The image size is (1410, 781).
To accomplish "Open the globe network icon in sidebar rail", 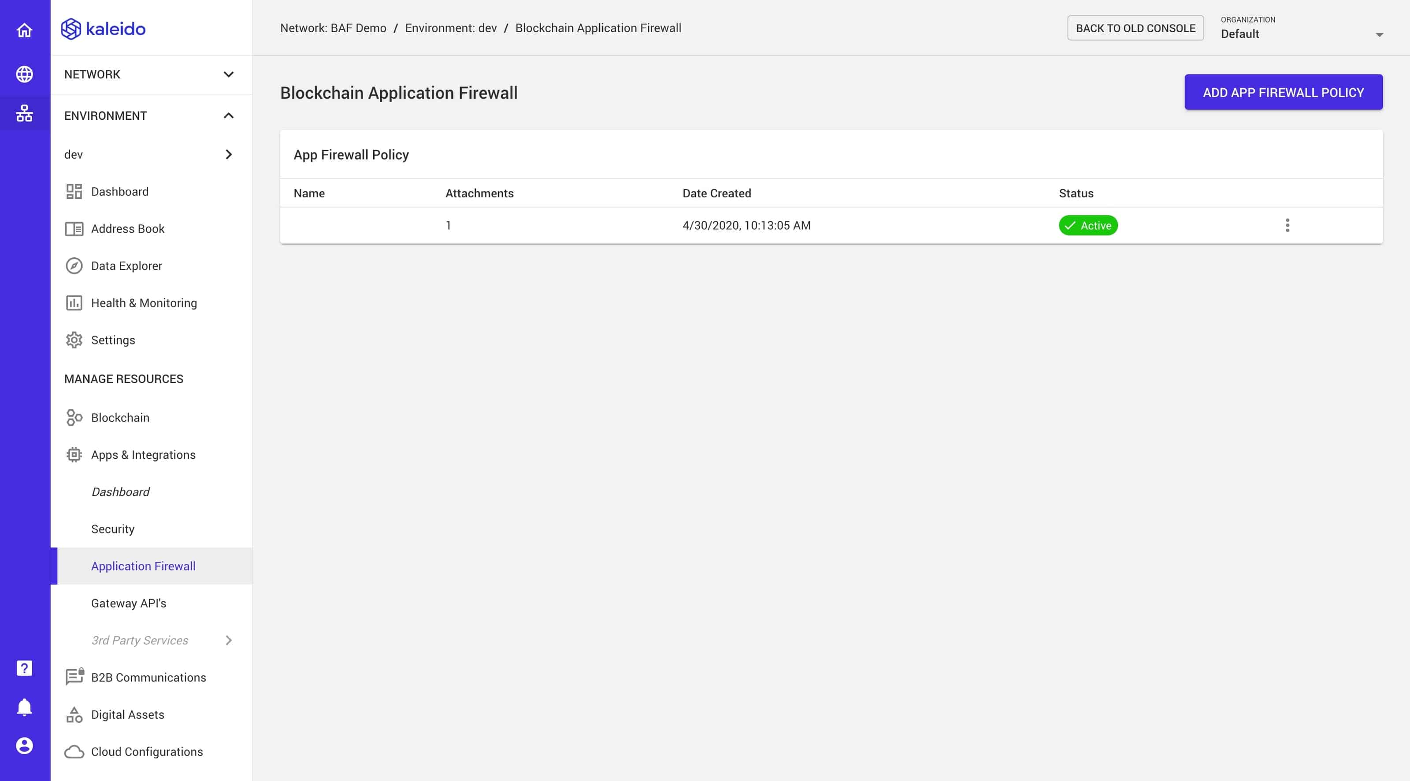I will point(24,74).
